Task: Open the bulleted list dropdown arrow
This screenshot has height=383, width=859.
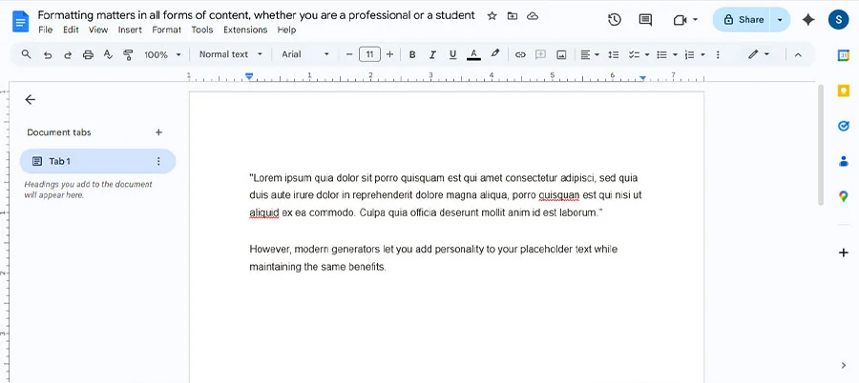Action: click(x=675, y=54)
